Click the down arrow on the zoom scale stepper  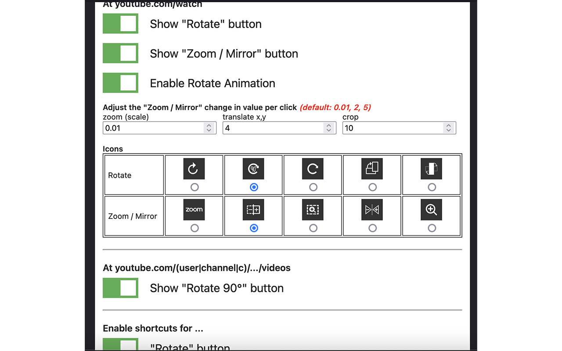pyautogui.click(x=209, y=130)
